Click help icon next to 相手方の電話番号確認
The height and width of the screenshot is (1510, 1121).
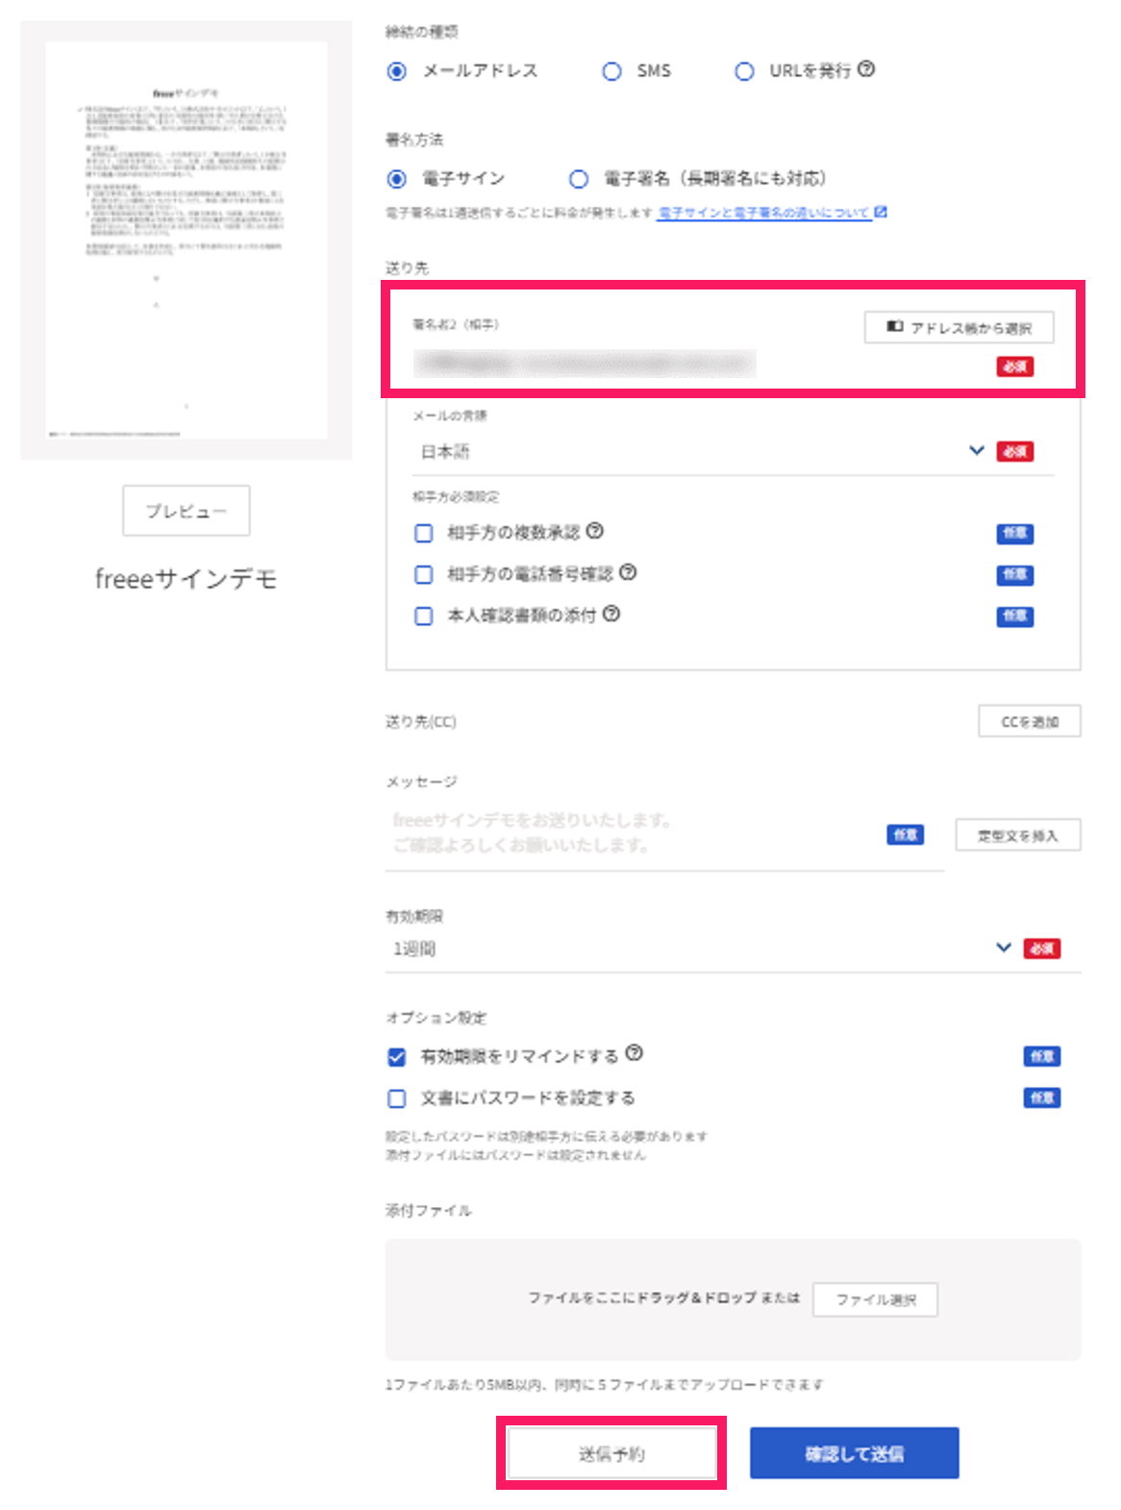(628, 572)
